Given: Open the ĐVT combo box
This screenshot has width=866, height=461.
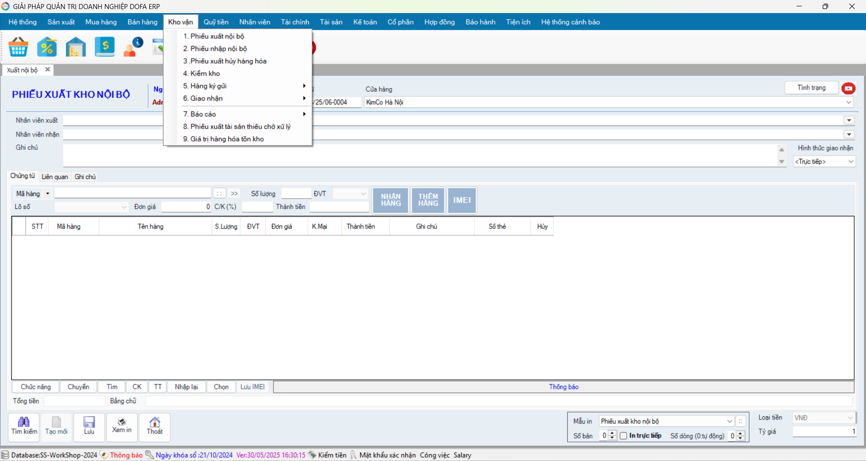Looking at the screenshot, I should pos(350,194).
